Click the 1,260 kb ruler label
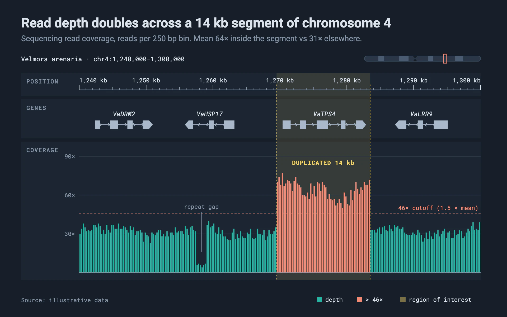The height and width of the screenshot is (317, 507). click(x=213, y=80)
